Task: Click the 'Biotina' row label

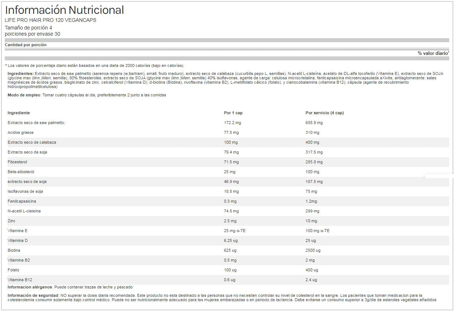Action: tap(14, 250)
